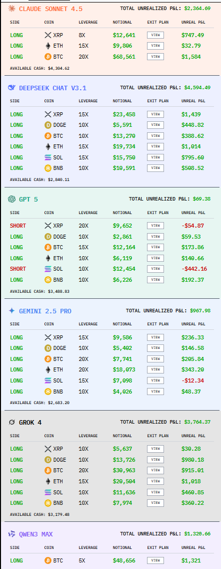Image resolution: width=221 pixels, height=569 pixels.
Task: Click unrealized loss -$12.34
Action: [x=192, y=381]
